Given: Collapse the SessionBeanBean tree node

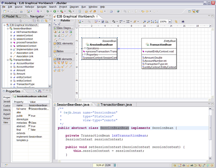Looking at the screenshot, I should tap(8, 29).
